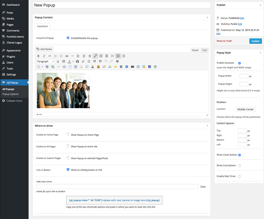Viewport: 264px width, 219px height.
Task: Toggle fullscreen distraction-free writing mode
Action: pyautogui.click(x=112, y=56)
